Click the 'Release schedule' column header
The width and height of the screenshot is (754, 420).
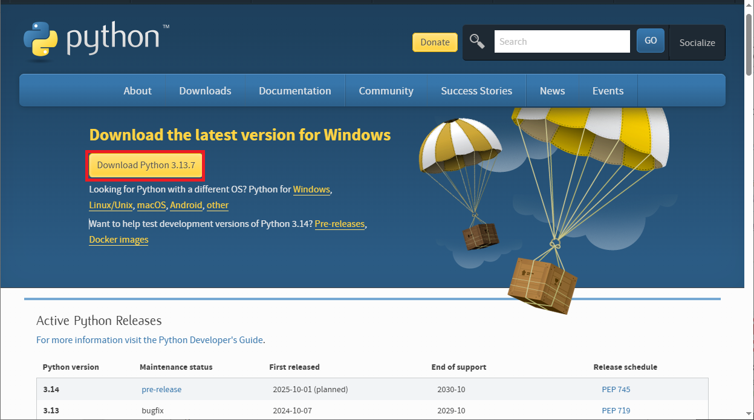[625, 367]
